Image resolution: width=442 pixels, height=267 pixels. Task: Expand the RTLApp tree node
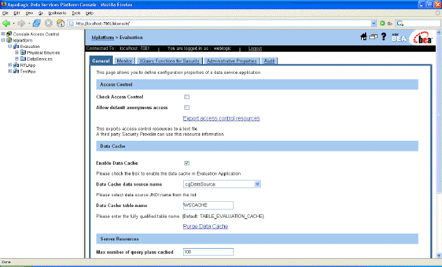pyautogui.click(x=10, y=65)
